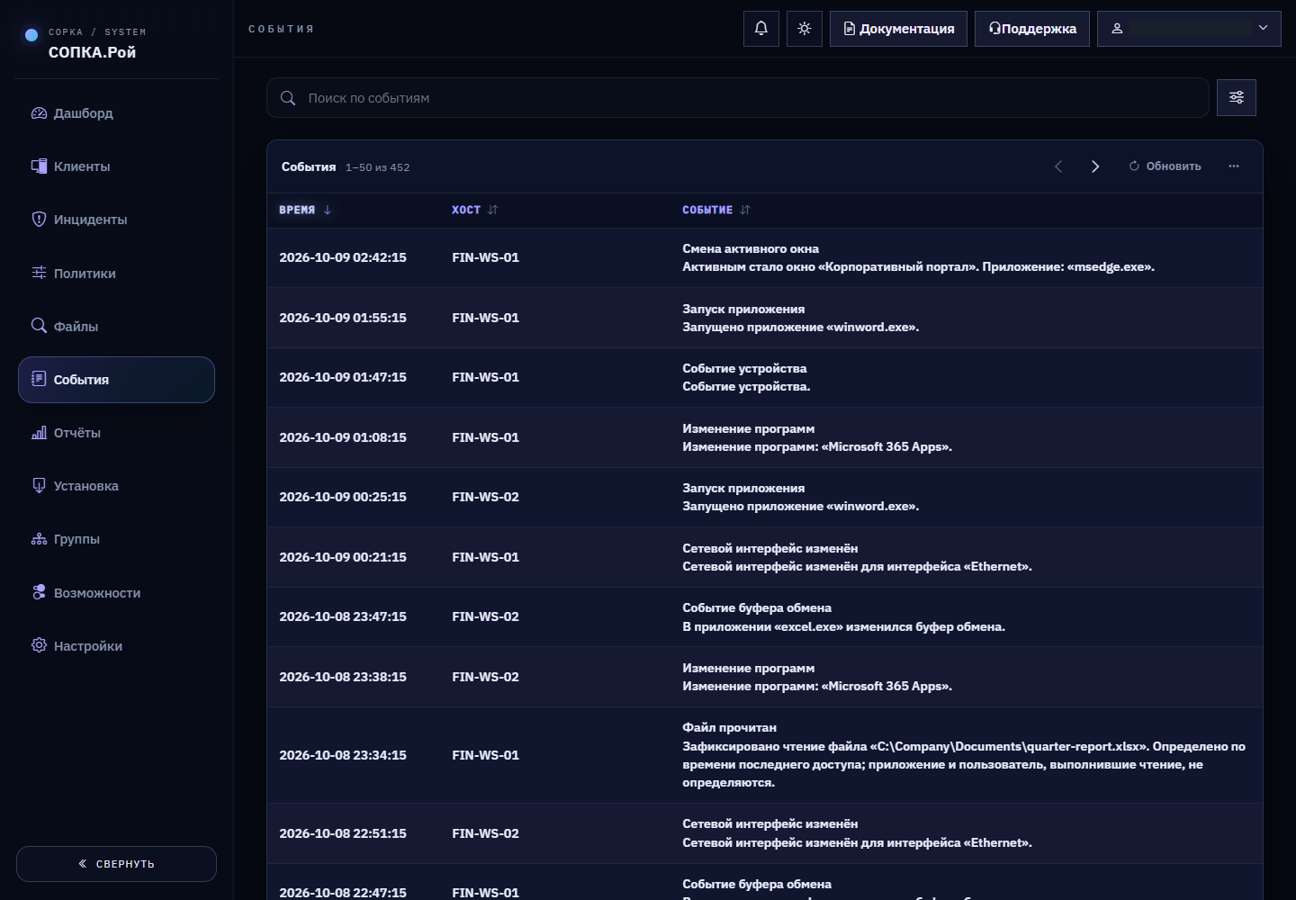Select the 01:55:15 Запуск приложения event
1296x900 pixels.
(x=765, y=318)
